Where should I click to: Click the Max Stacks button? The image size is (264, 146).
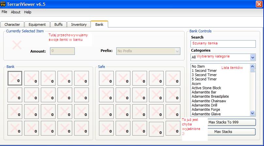[x=232, y=132]
